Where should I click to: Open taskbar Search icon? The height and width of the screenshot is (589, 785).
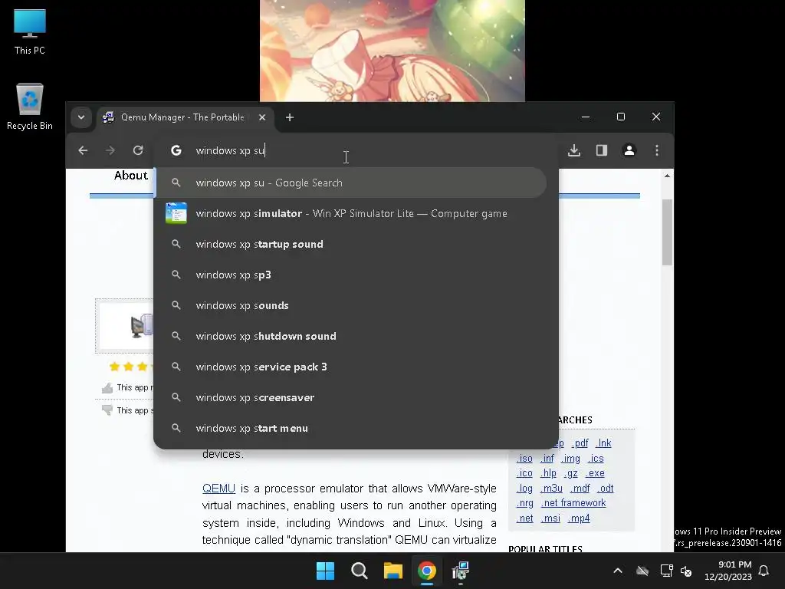click(360, 571)
